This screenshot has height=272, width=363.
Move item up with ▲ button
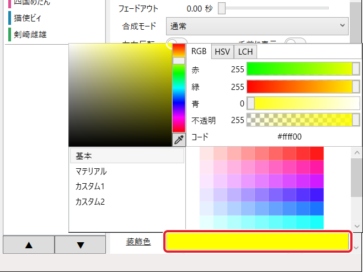tap(29, 244)
